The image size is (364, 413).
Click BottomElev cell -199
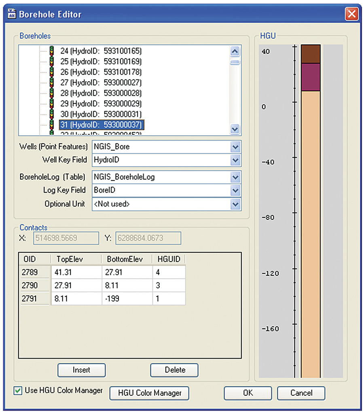[127, 298]
